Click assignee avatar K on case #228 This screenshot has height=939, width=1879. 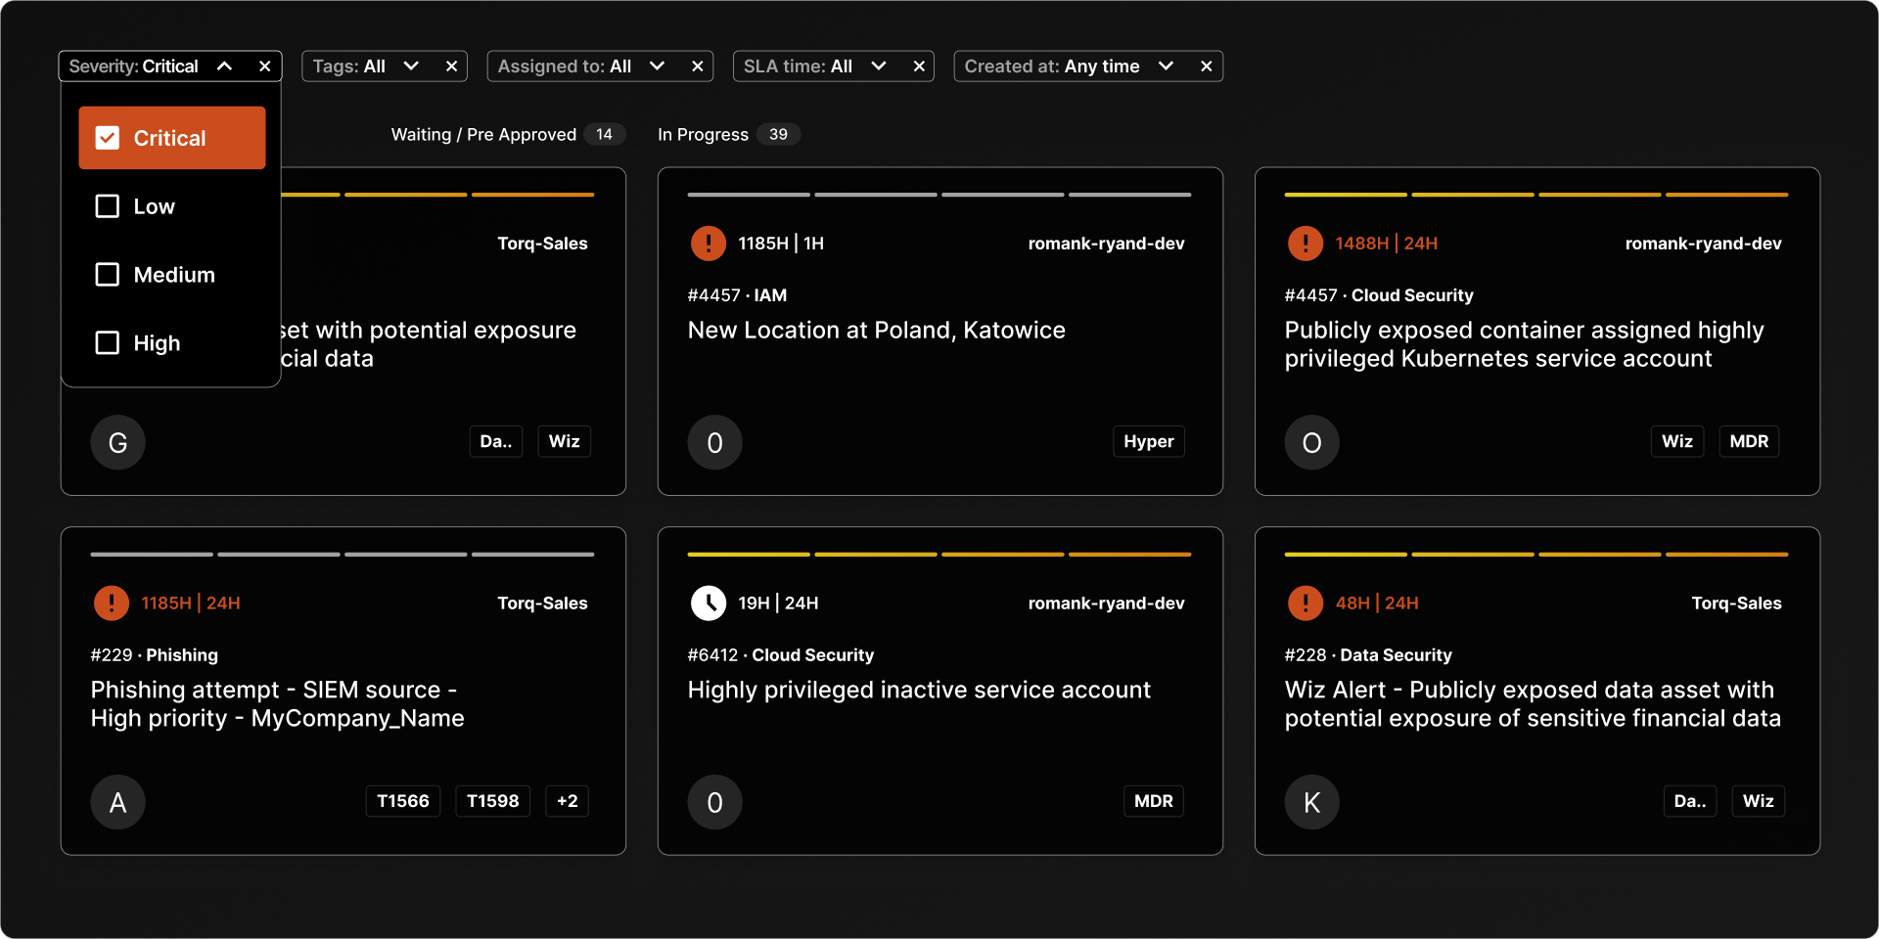(x=1311, y=802)
